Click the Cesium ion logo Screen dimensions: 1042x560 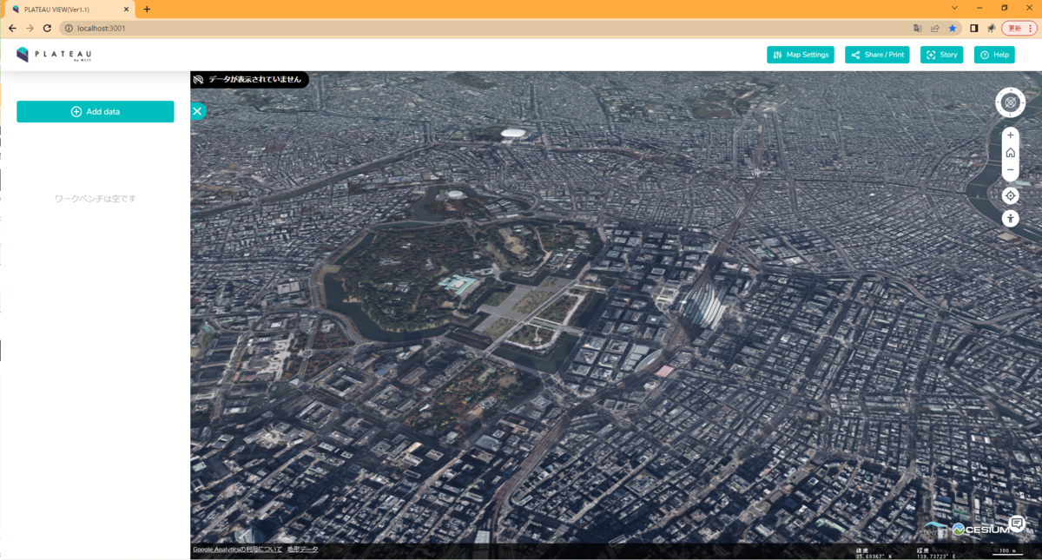(979, 529)
